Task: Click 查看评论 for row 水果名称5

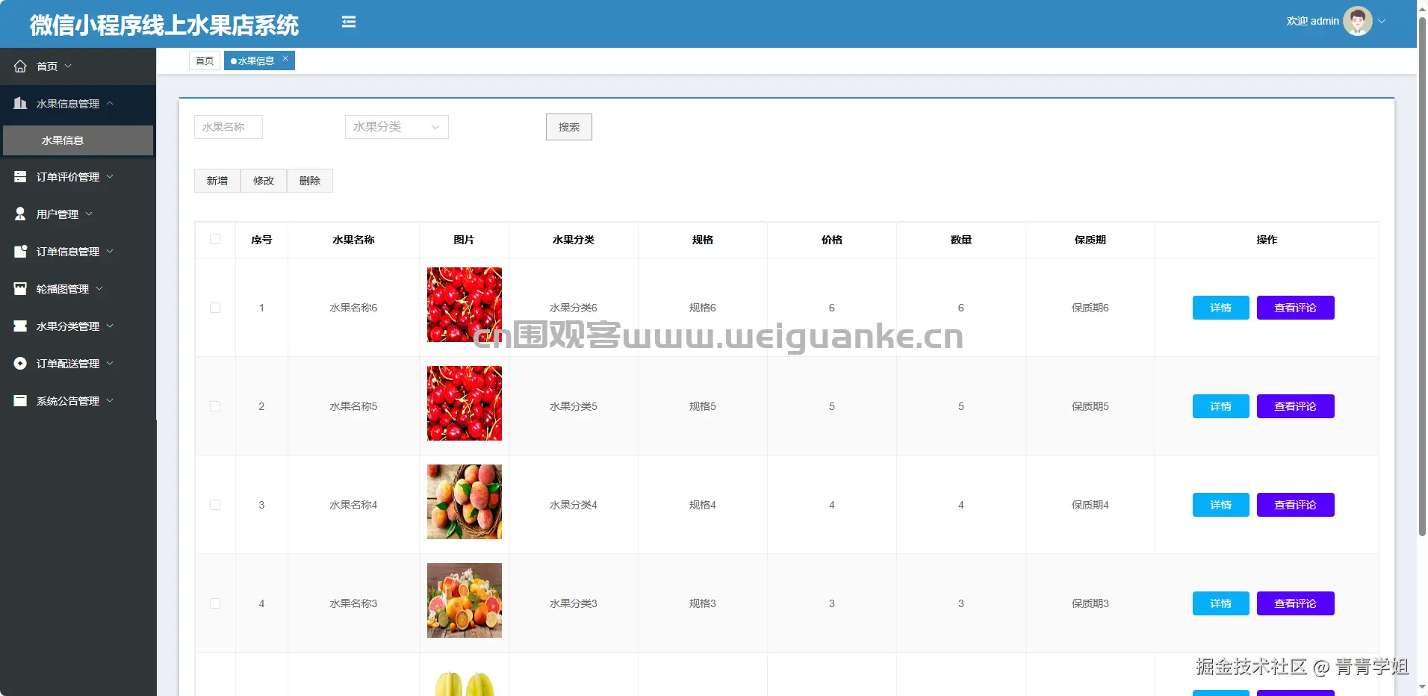Action: pos(1296,406)
